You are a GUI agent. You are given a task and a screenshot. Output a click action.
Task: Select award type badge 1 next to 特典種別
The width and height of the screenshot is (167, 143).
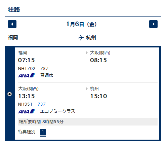click(x=43, y=133)
